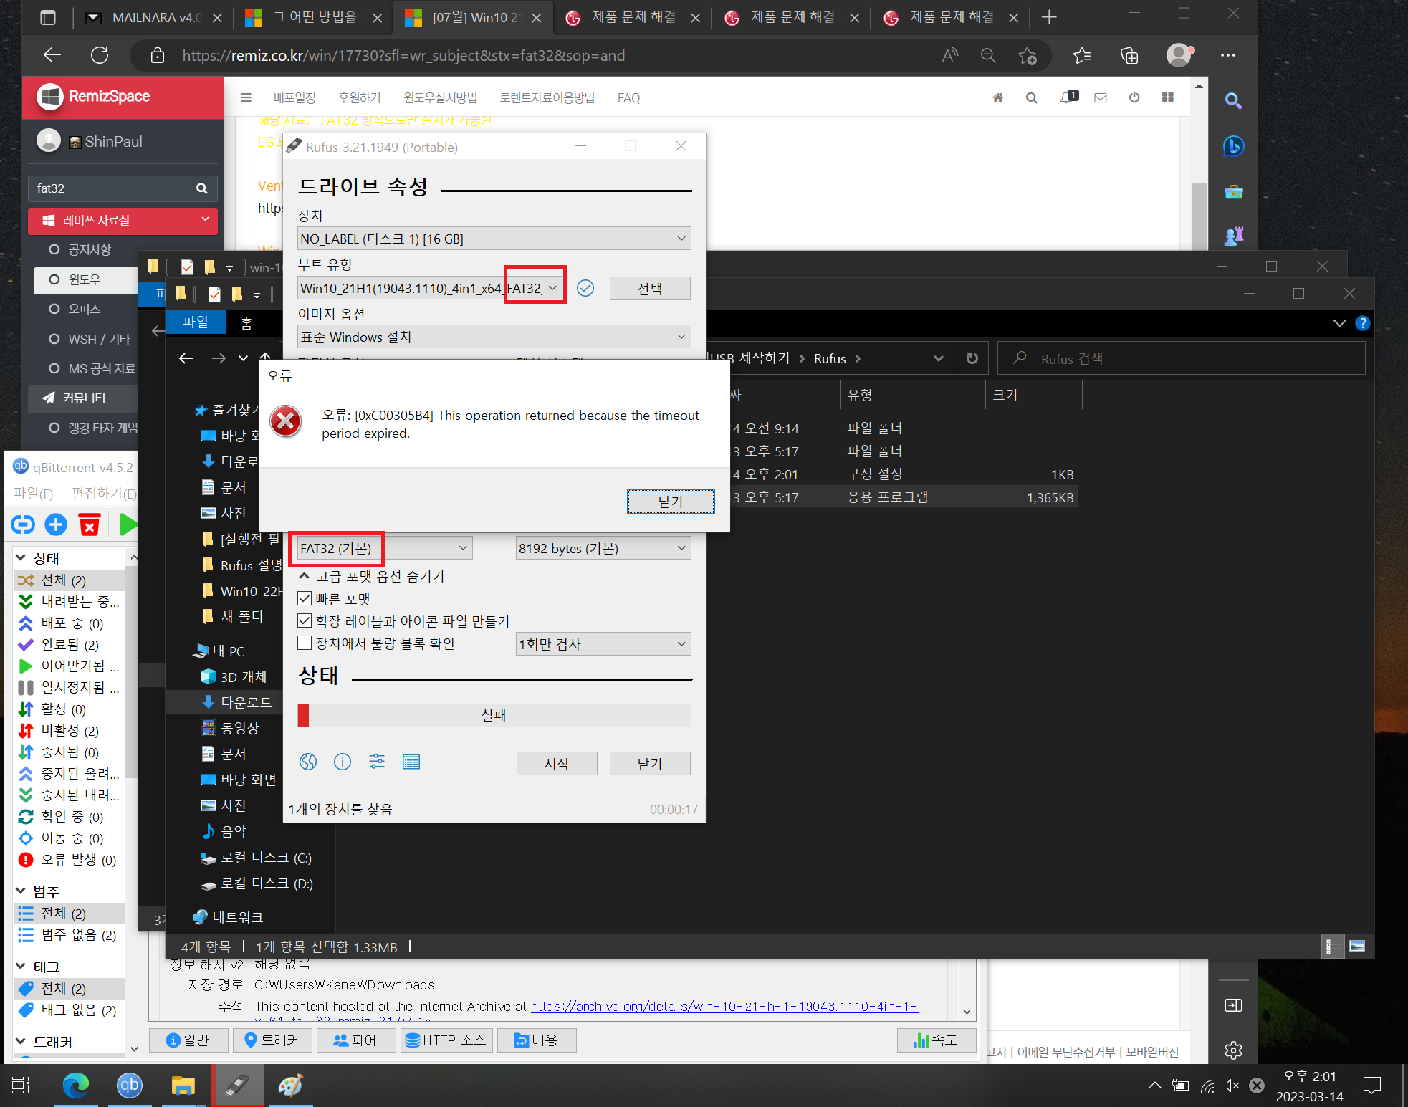1408x1107 pixels.
Task: Toggle quick format checkbox
Action: tap(305, 598)
